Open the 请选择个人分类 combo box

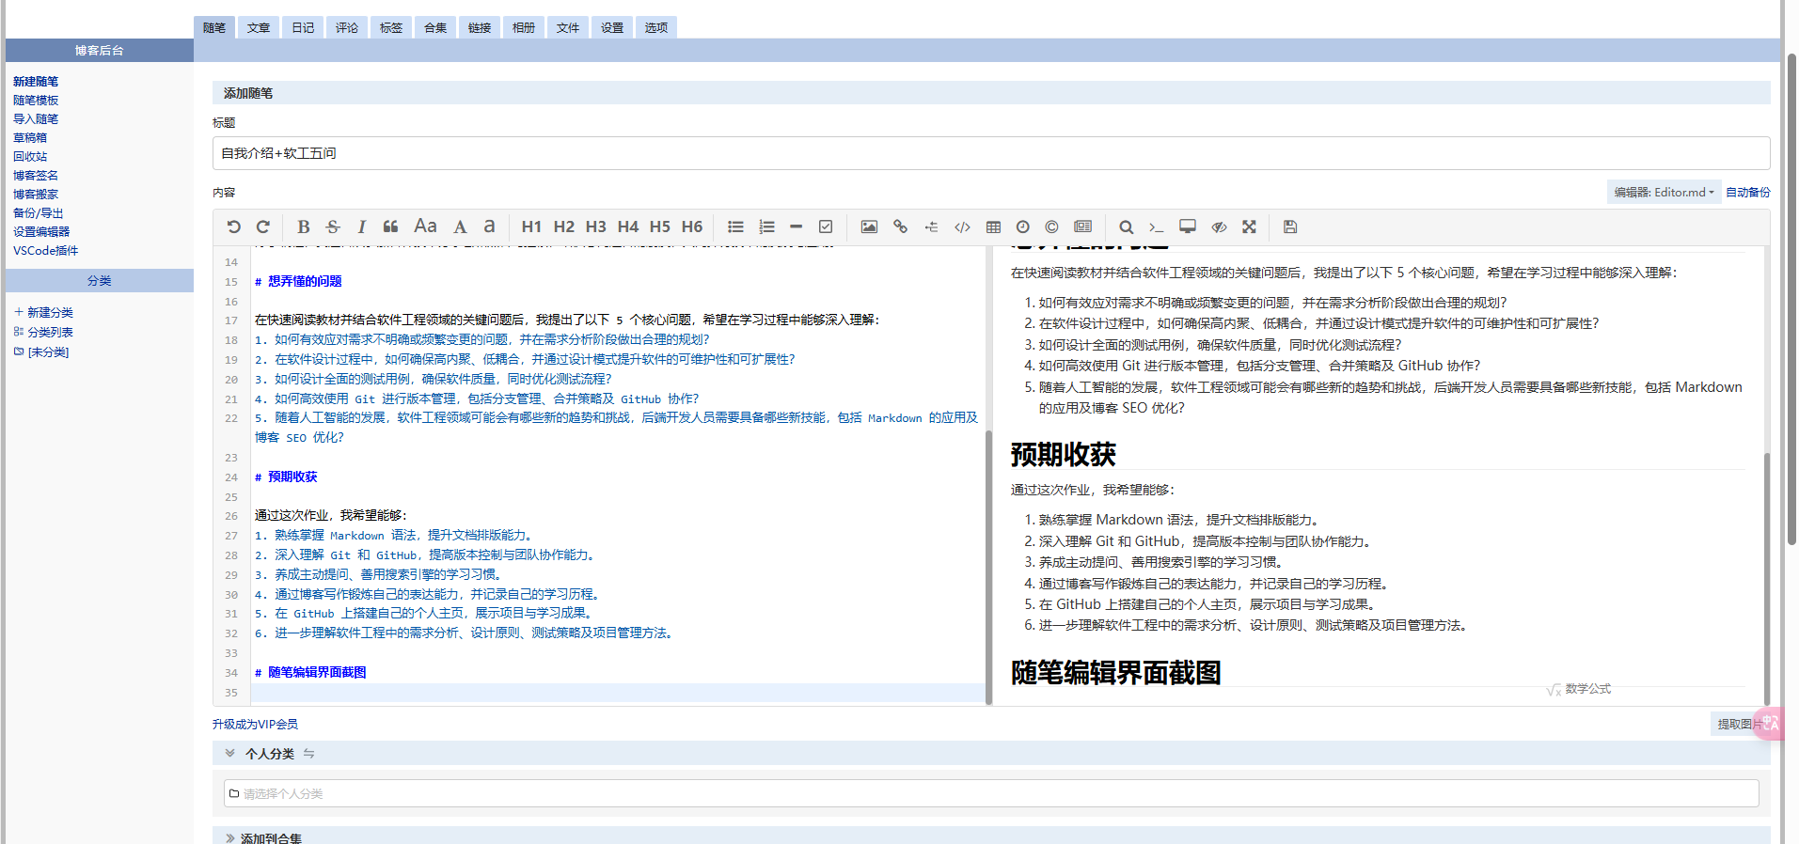point(991,793)
